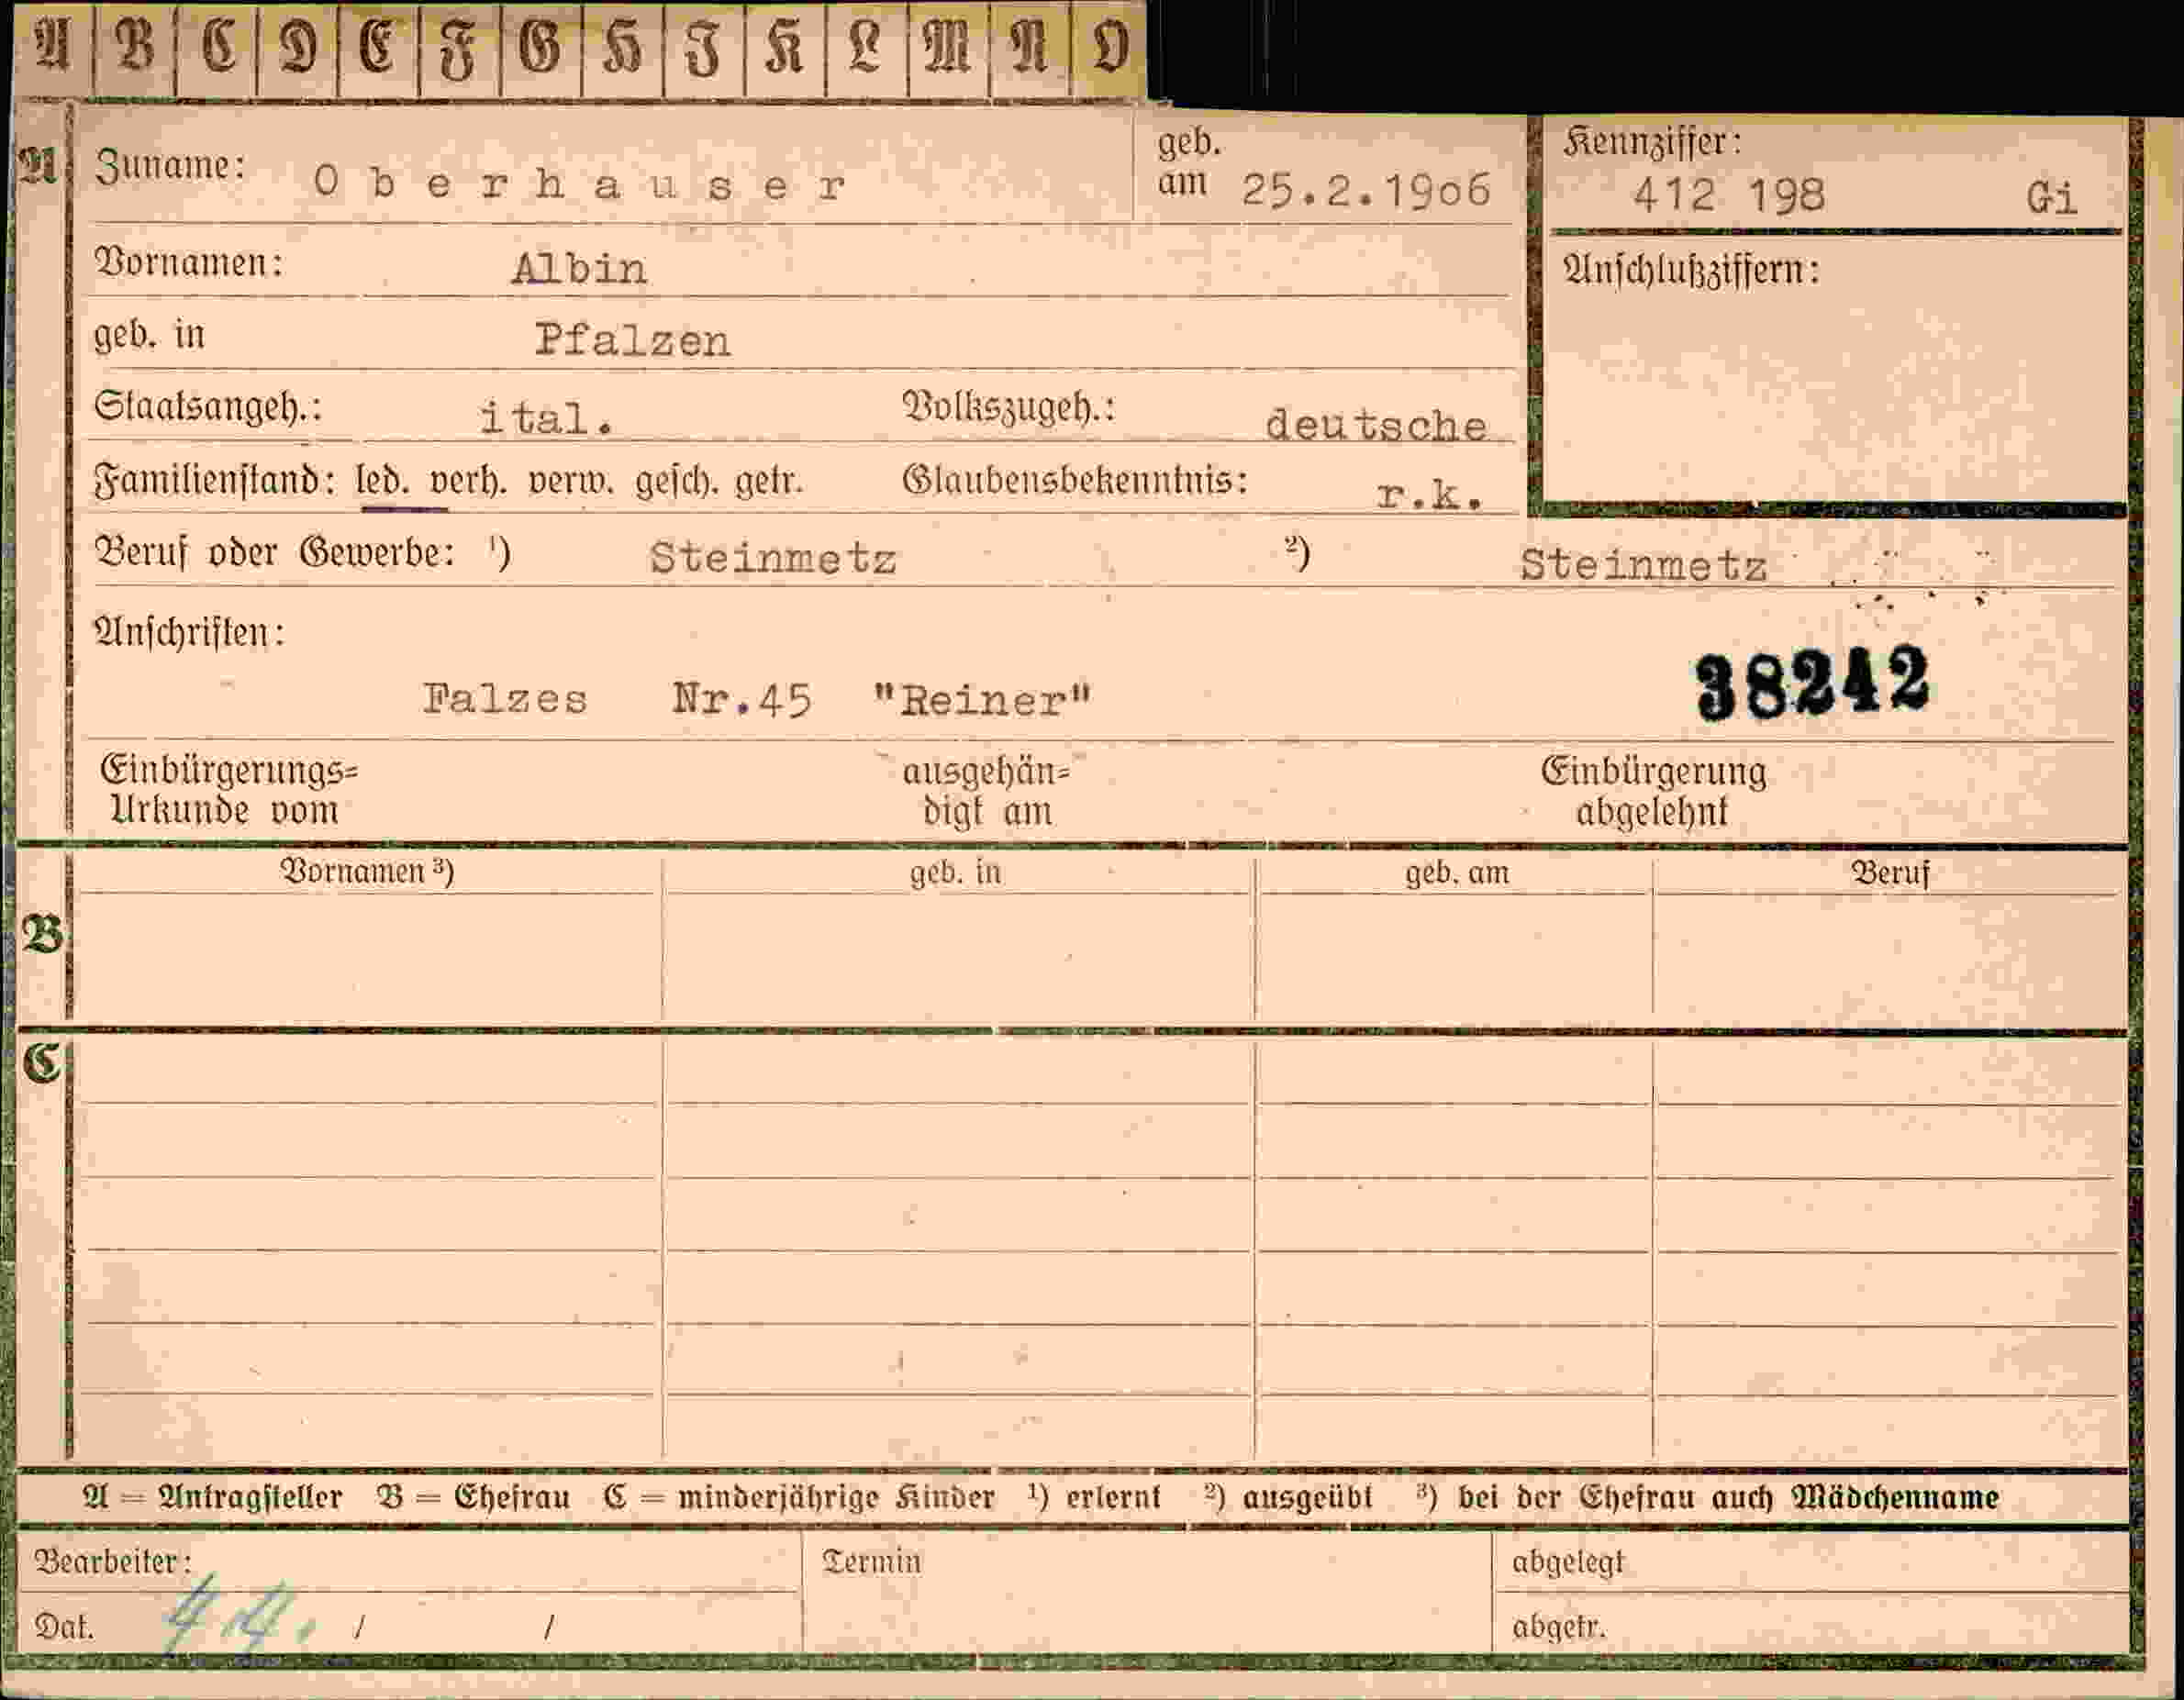Select the address text 'Falzes'
The width and height of the screenshot is (2184, 1700).
click(505, 698)
